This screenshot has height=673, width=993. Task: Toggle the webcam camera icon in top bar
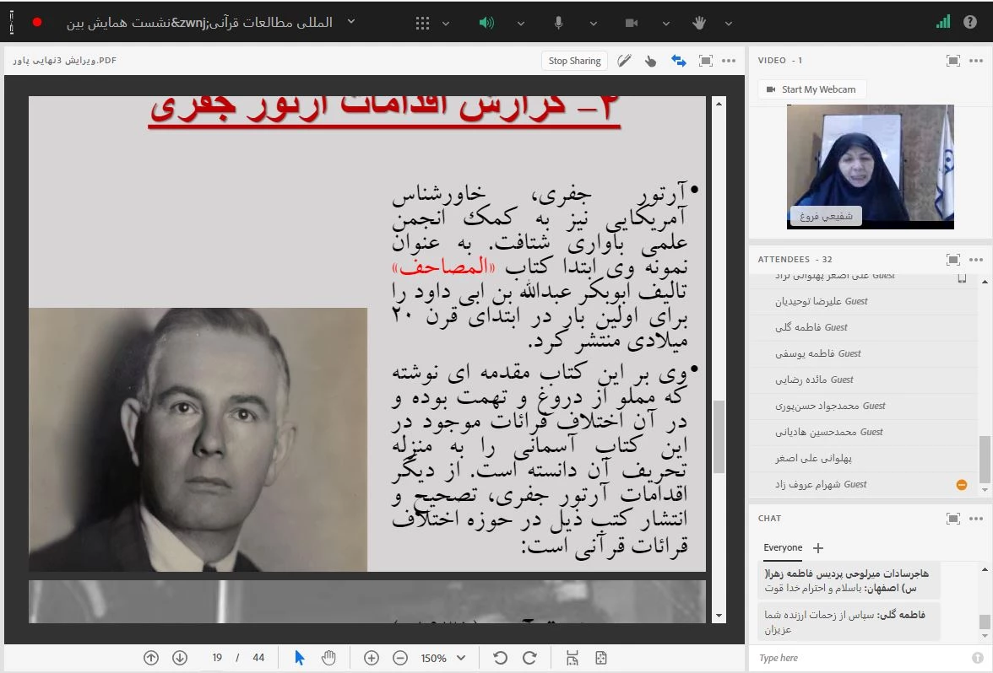click(x=630, y=23)
